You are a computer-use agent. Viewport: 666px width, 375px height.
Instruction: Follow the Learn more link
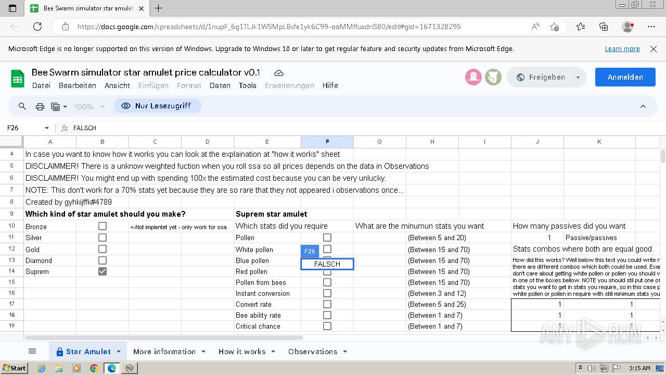tap(622, 48)
